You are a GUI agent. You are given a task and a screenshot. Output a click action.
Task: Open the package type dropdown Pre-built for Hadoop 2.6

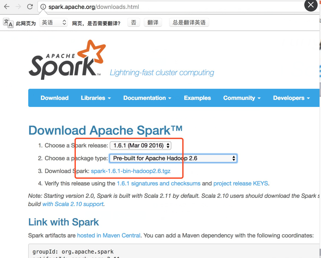tap(173, 159)
